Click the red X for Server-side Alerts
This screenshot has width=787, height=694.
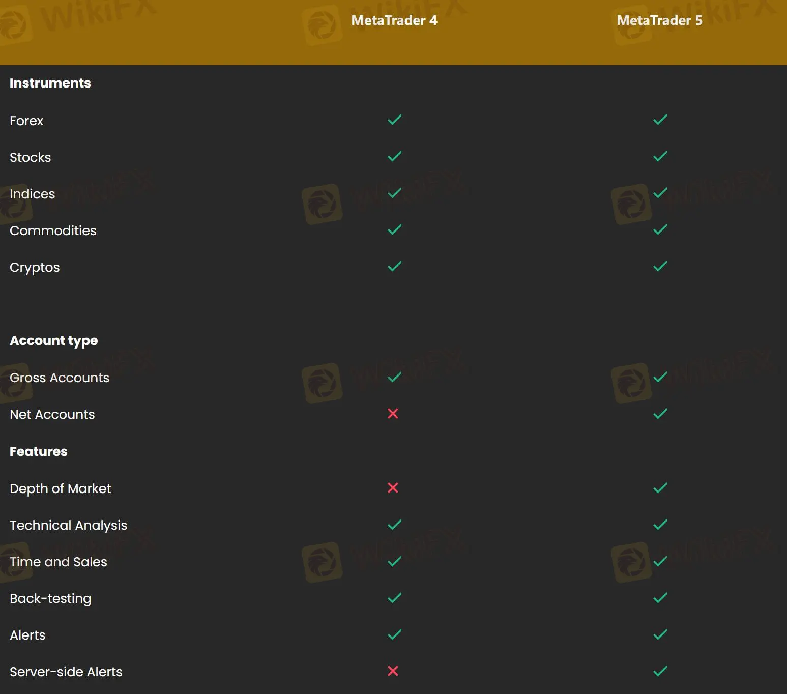[393, 671]
